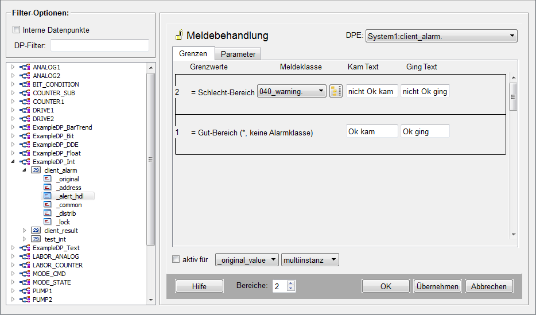Toggle the 'aktiv für' checkbox
Image resolution: width=536 pixels, height=315 pixels.
click(x=176, y=259)
